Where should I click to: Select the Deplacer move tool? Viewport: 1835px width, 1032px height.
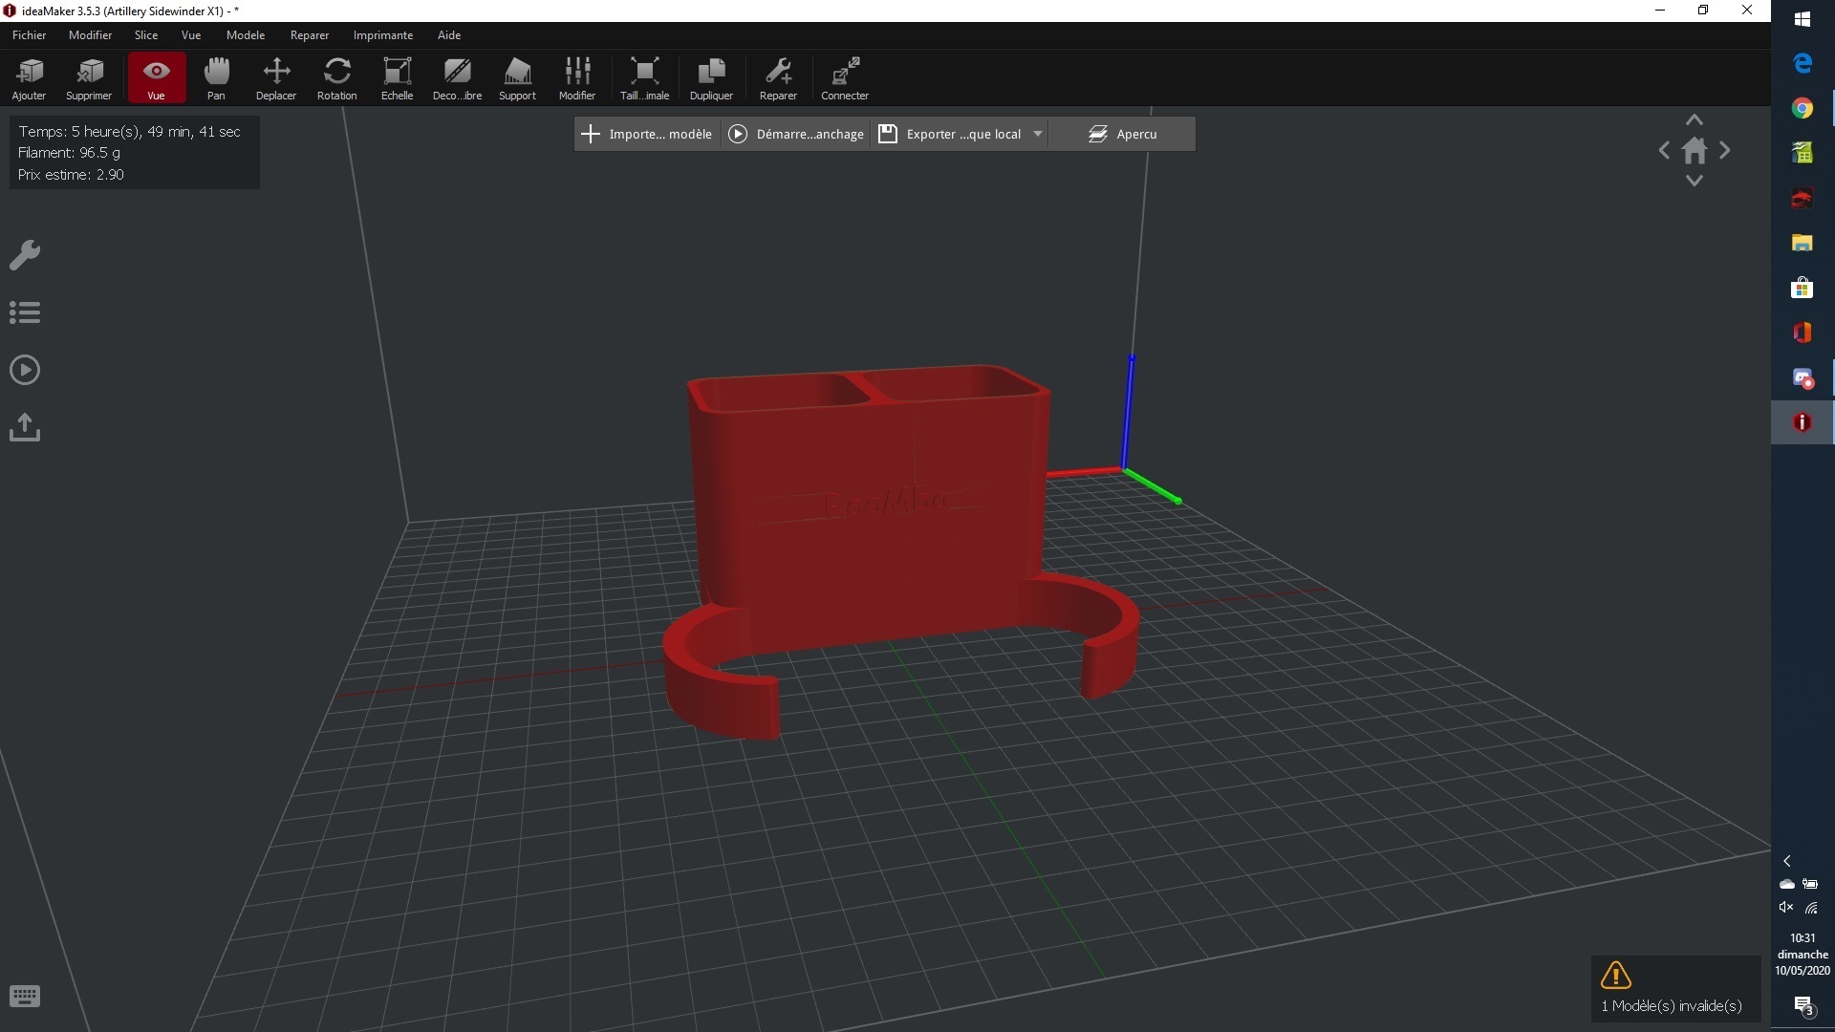click(x=276, y=78)
